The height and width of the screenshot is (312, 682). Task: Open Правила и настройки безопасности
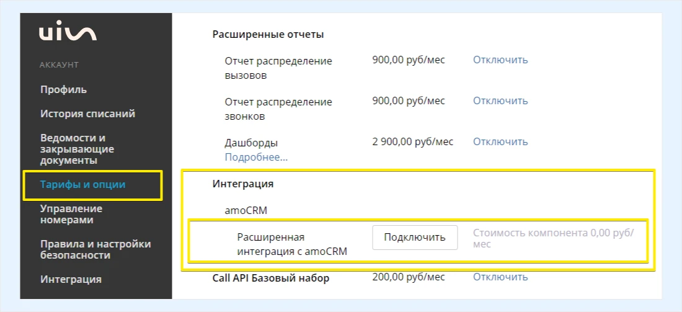click(x=95, y=249)
